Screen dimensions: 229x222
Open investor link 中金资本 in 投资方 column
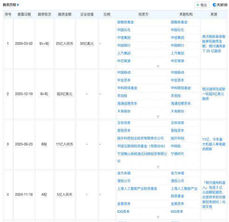coord(124,80)
